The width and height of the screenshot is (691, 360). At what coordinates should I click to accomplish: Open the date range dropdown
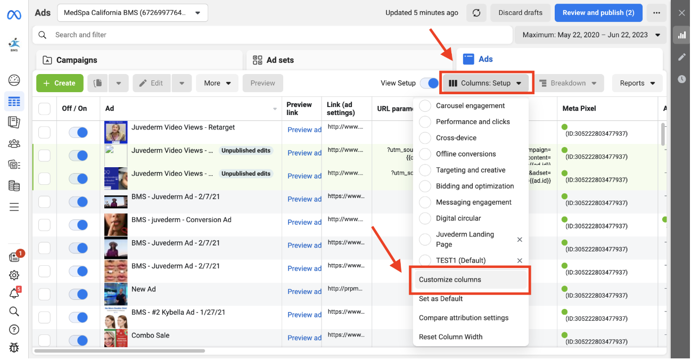pos(590,35)
